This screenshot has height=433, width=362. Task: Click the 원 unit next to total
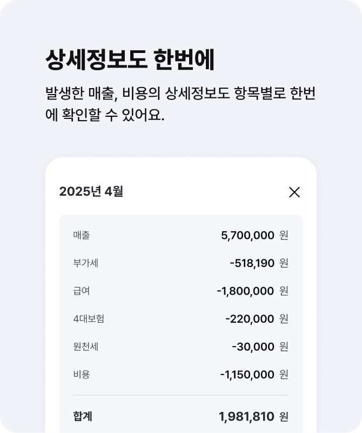[x=284, y=417]
